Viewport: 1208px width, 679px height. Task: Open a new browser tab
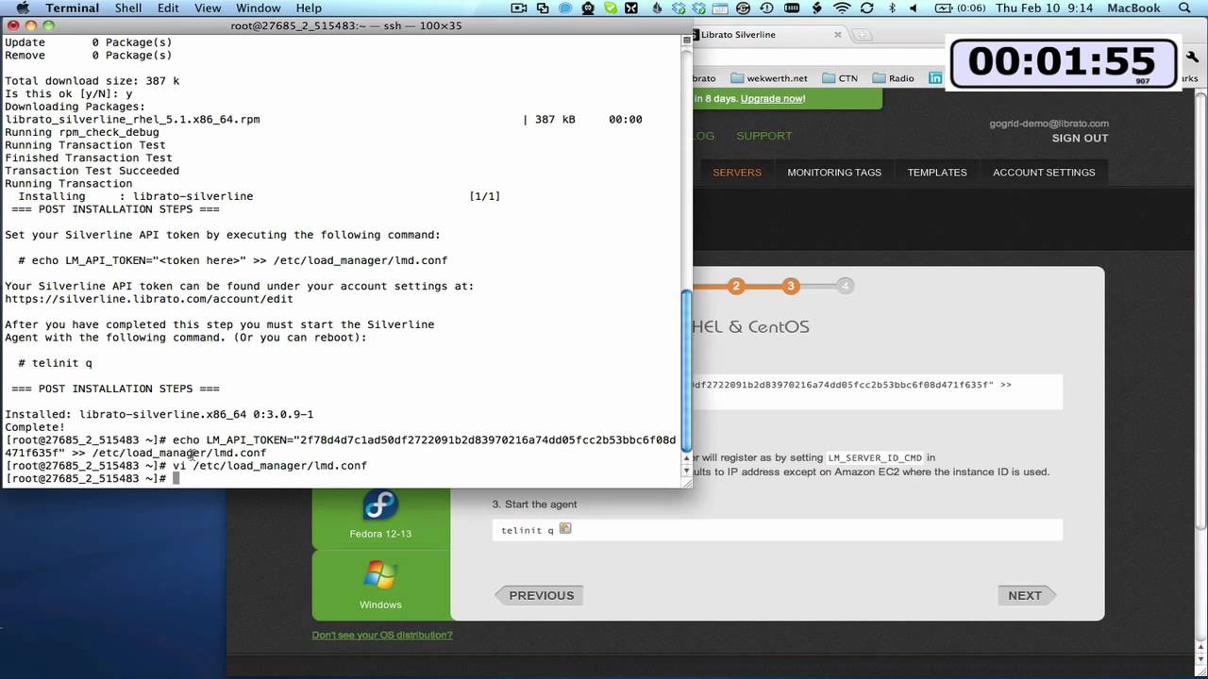point(863,36)
